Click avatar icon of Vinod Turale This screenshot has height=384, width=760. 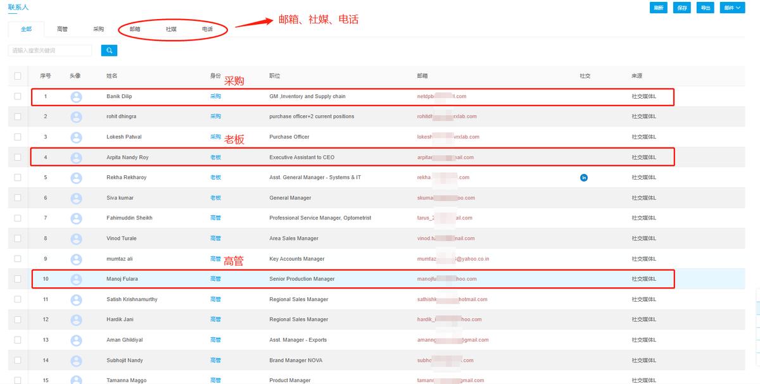click(x=76, y=238)
